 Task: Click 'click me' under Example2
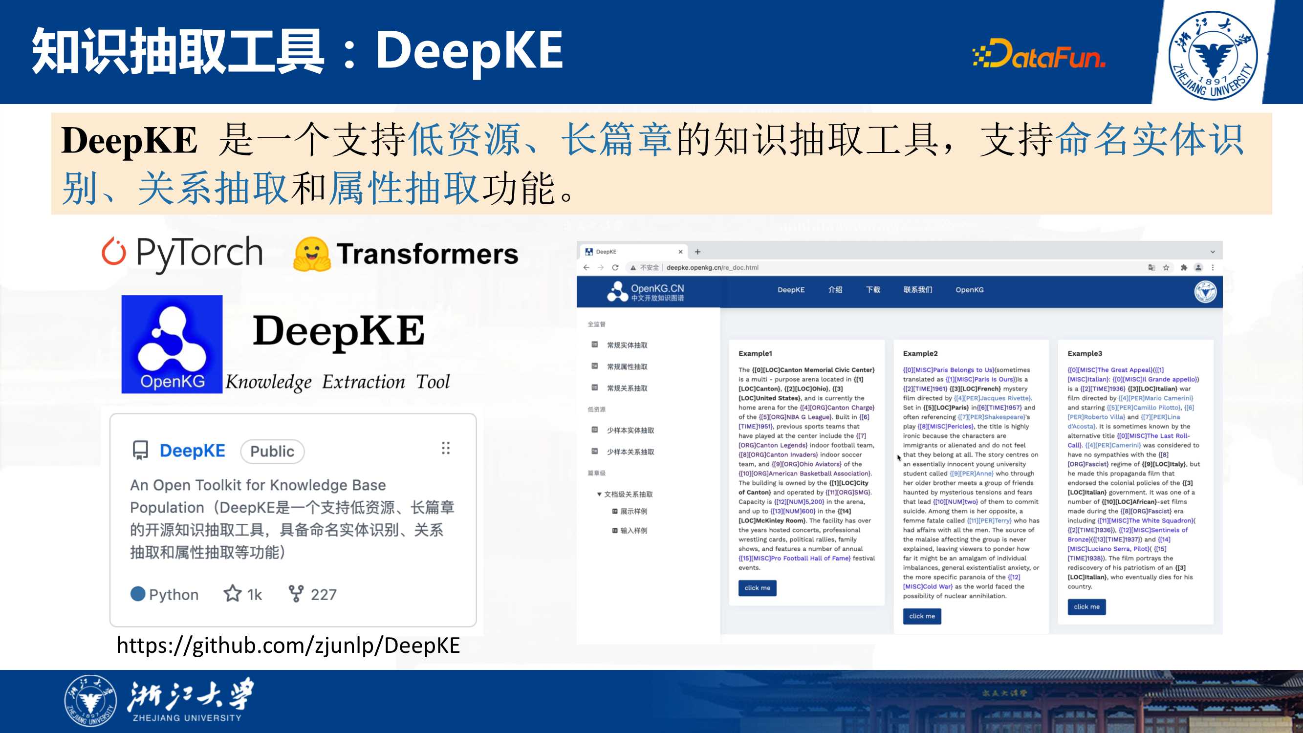click(922, 616)
